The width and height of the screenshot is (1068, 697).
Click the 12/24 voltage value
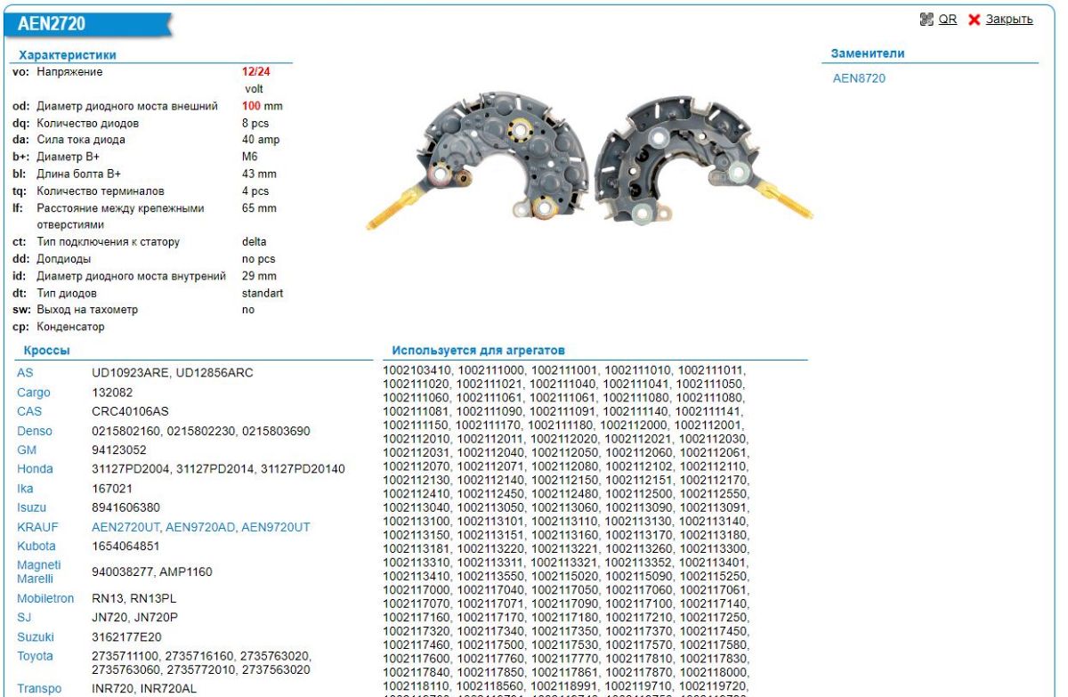(x=255, y=72)
